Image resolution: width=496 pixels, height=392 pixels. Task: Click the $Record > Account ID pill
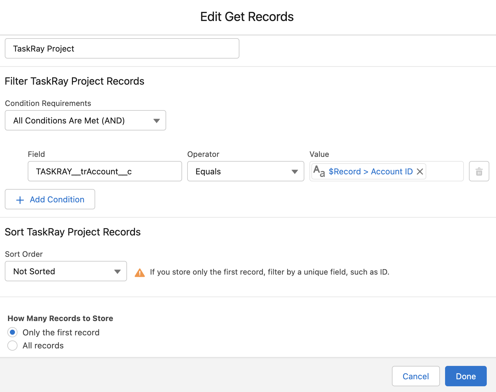[x=370, y=171]
